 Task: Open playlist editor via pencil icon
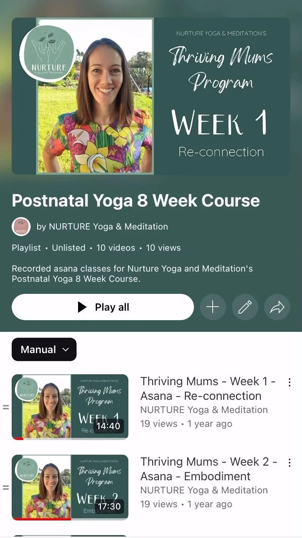pyautogui.click(x=245, y=307)
